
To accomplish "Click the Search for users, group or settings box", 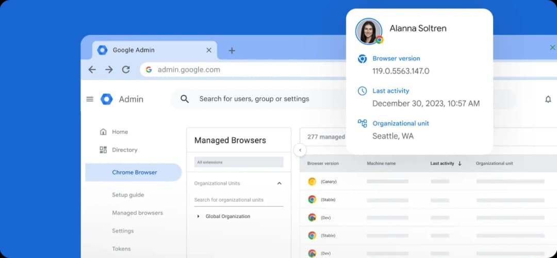I will (254, 99).
